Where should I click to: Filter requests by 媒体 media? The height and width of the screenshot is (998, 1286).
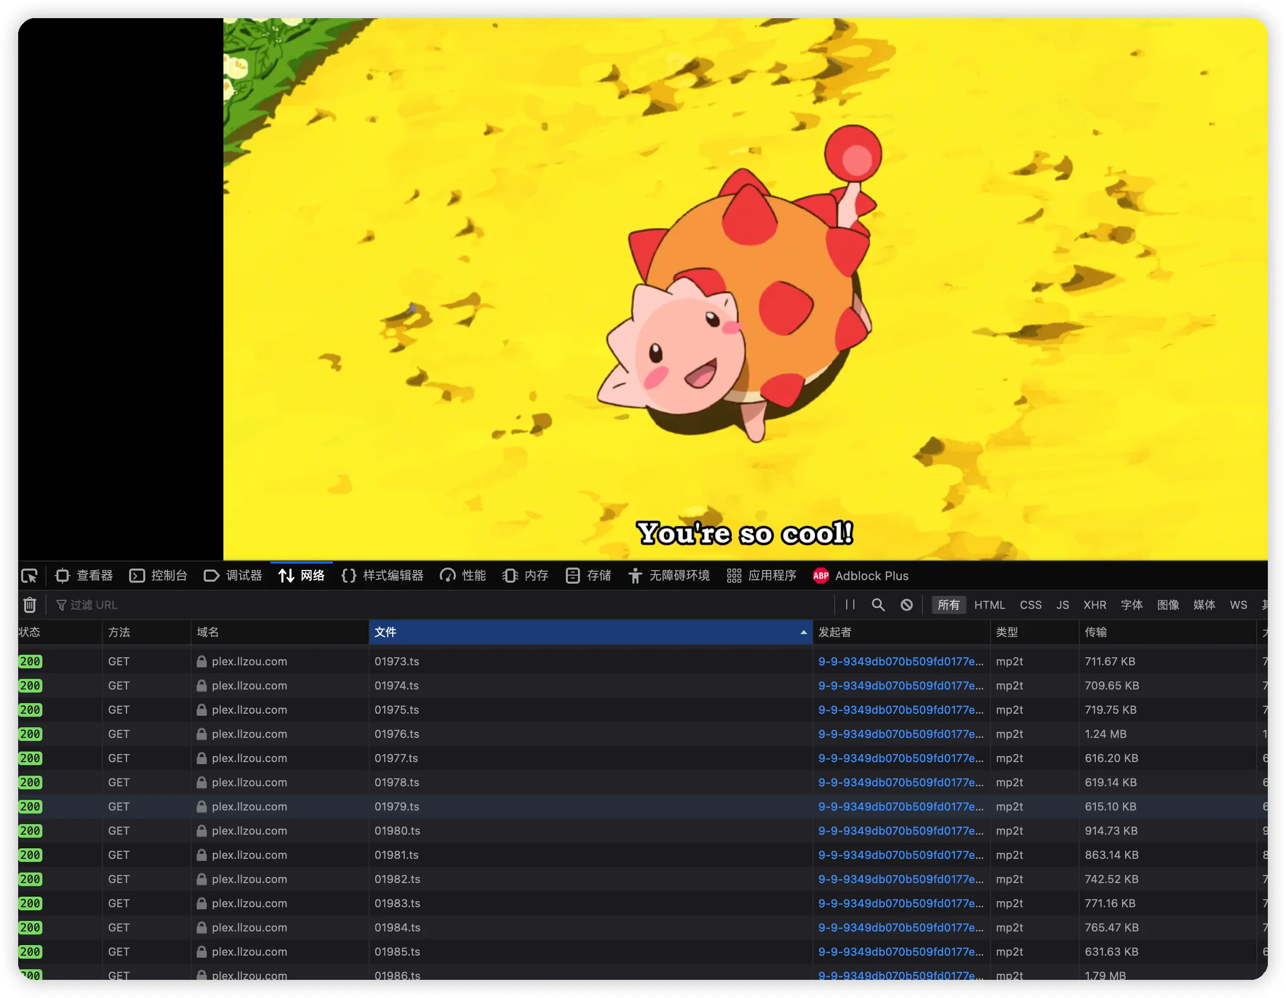[1204, 605]
